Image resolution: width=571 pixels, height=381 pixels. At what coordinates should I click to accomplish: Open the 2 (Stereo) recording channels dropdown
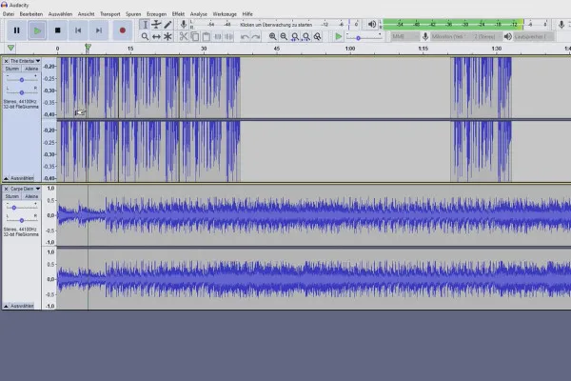pyautogui.click(x=486, y=36)
